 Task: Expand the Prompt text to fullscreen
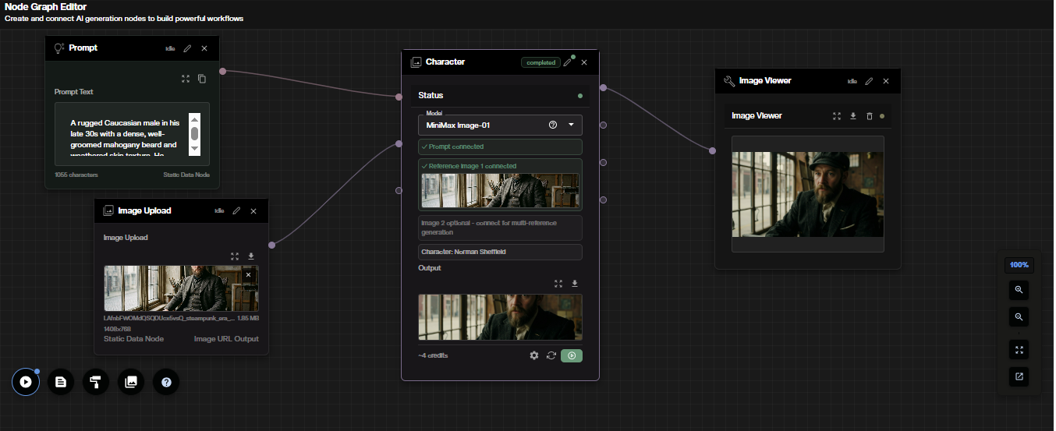(186, 79)
